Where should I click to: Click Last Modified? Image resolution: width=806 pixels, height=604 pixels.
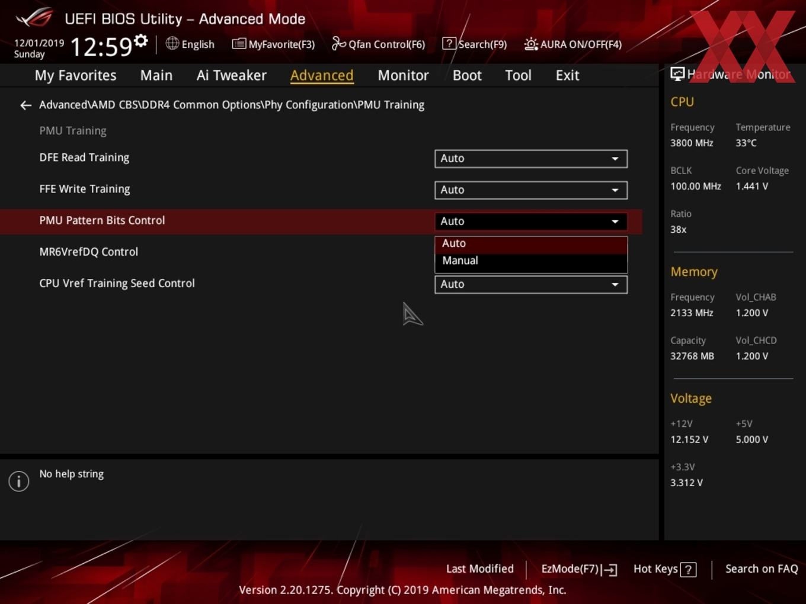coord(480,569)
